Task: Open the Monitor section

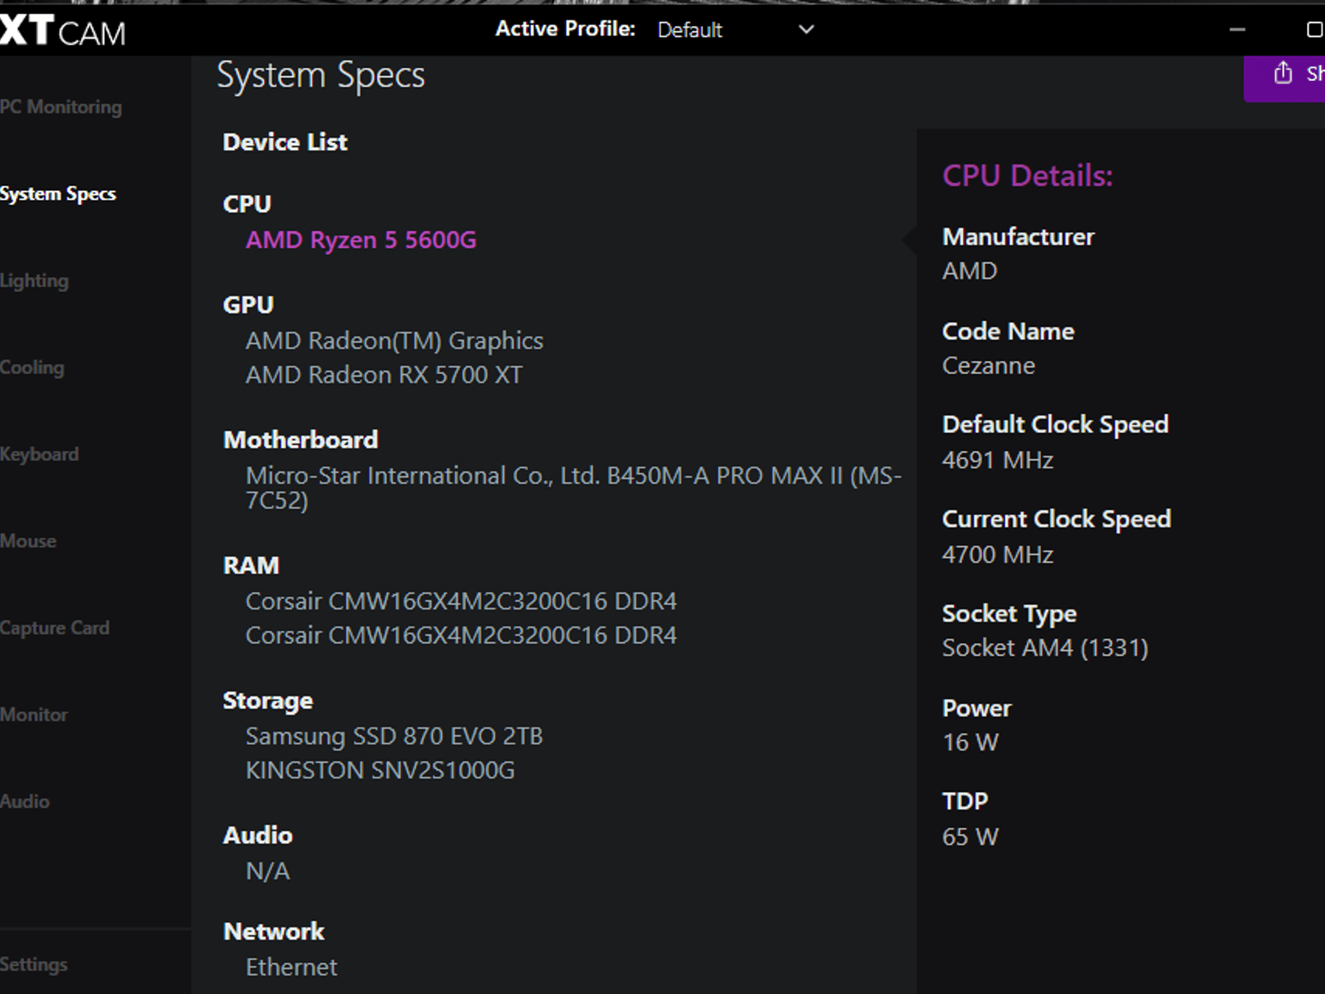Action: coord(34,714)
